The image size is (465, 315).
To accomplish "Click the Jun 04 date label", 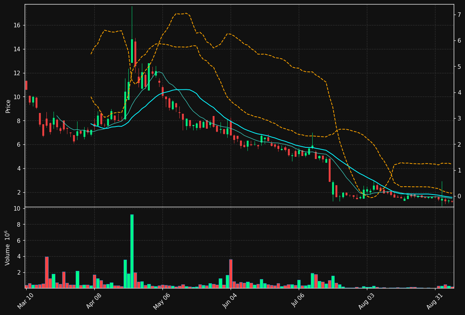I will (230, 301).
